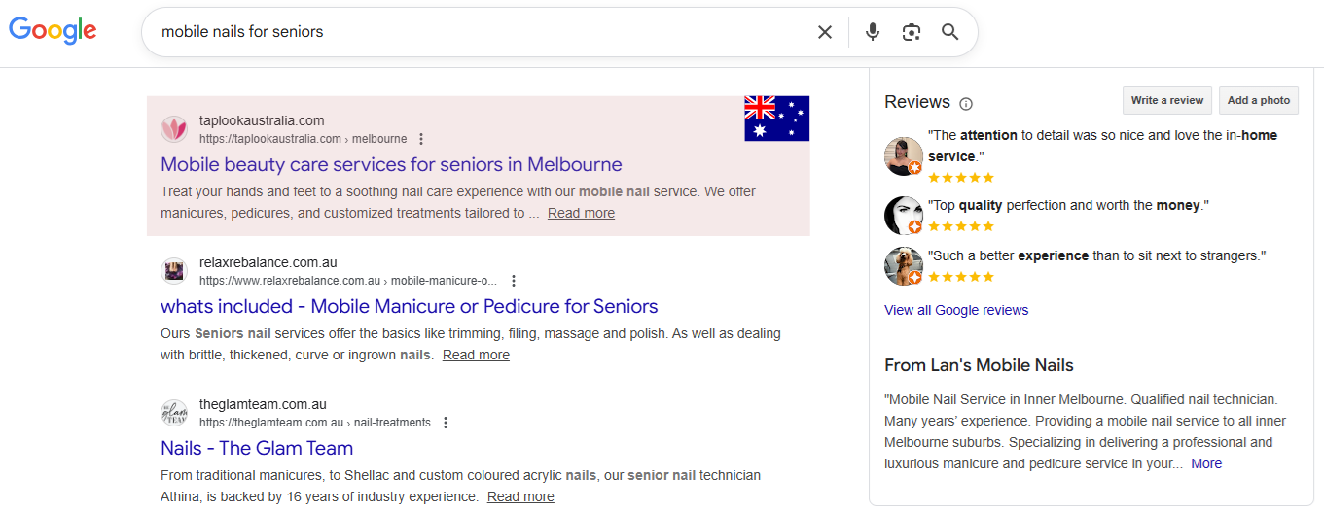The height and width of the screenshot is (511, 1324).
Task: Click the Australian flag image
Action: coord(776,119)
